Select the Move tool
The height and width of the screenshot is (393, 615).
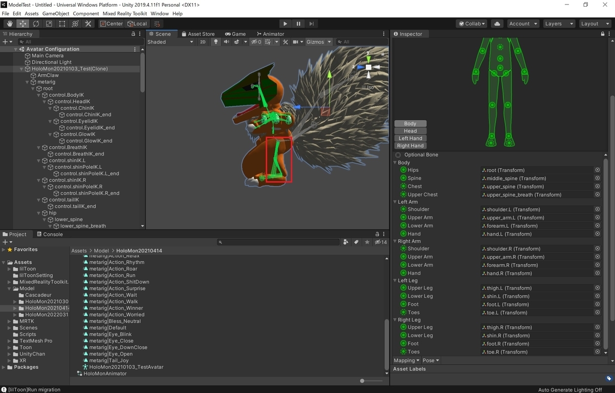click(x=23, y=24)
